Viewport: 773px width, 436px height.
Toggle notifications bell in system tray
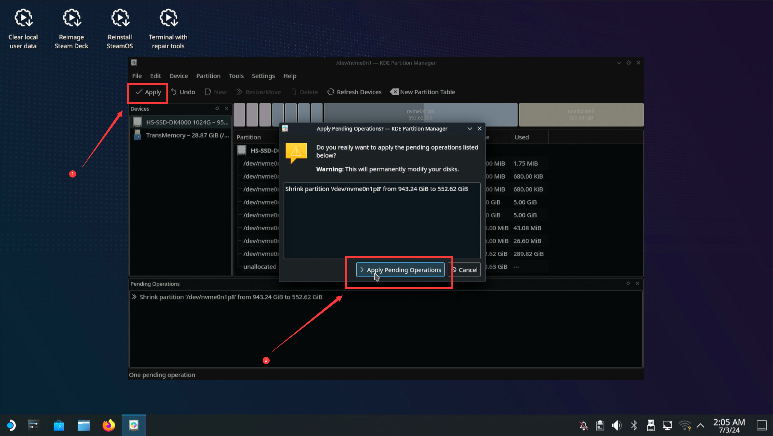tap(583, 425)
